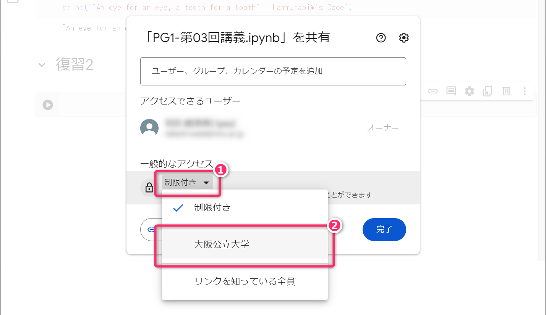
Task: Open cell editor settings gear
Action: tap(469, 91)
